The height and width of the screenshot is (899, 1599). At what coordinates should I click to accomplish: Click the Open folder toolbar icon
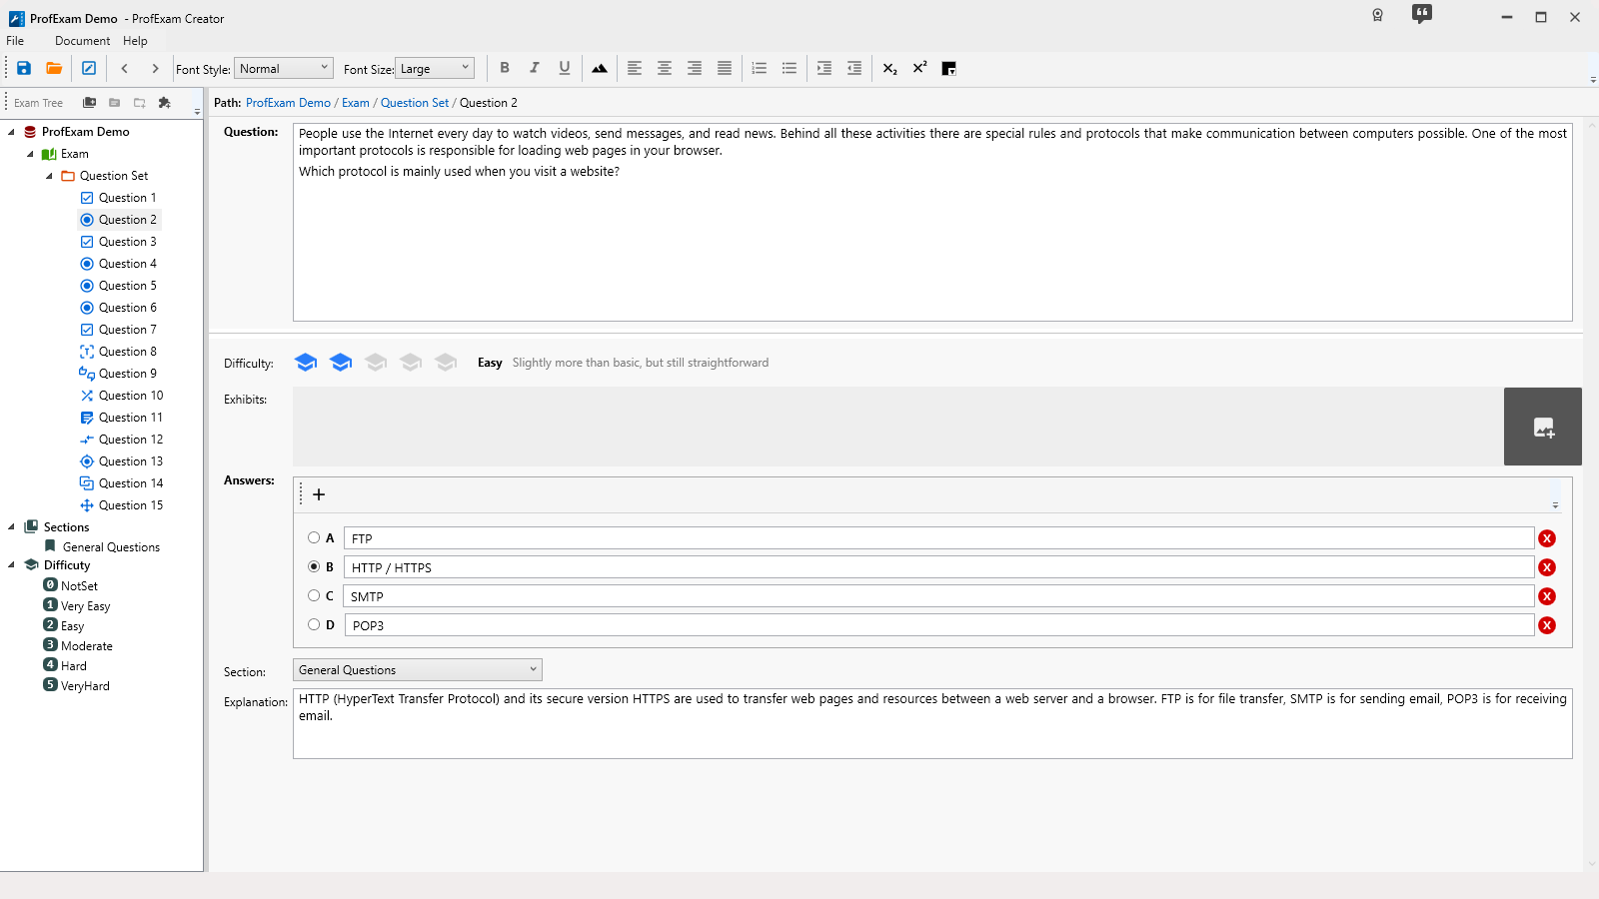point(54,68)
